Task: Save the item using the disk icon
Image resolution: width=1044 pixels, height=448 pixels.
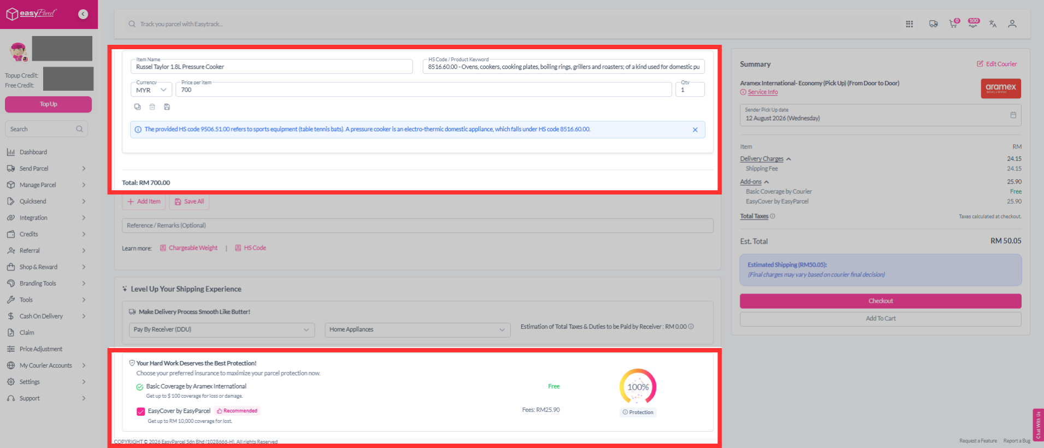Action: pos(167,107)
